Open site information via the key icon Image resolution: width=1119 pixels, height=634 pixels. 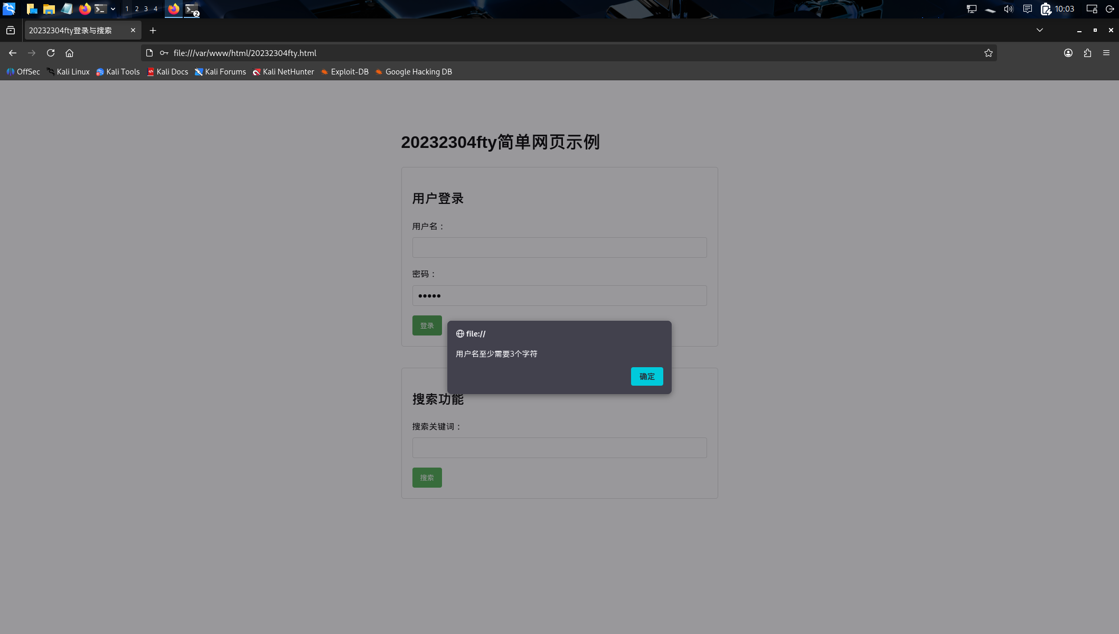click(x=164, y=53)
